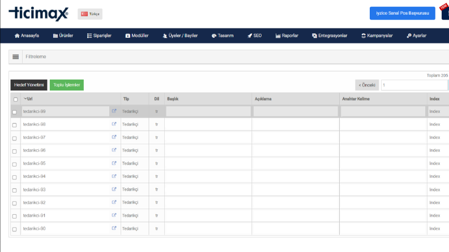Image resolution: width=449 pixels, height=252 pixels.
Task: Open the SEO menu
Action: tap(255, 36)
